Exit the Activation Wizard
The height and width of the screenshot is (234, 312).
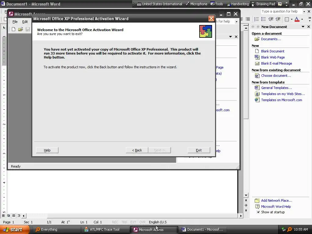click(199, 150)
